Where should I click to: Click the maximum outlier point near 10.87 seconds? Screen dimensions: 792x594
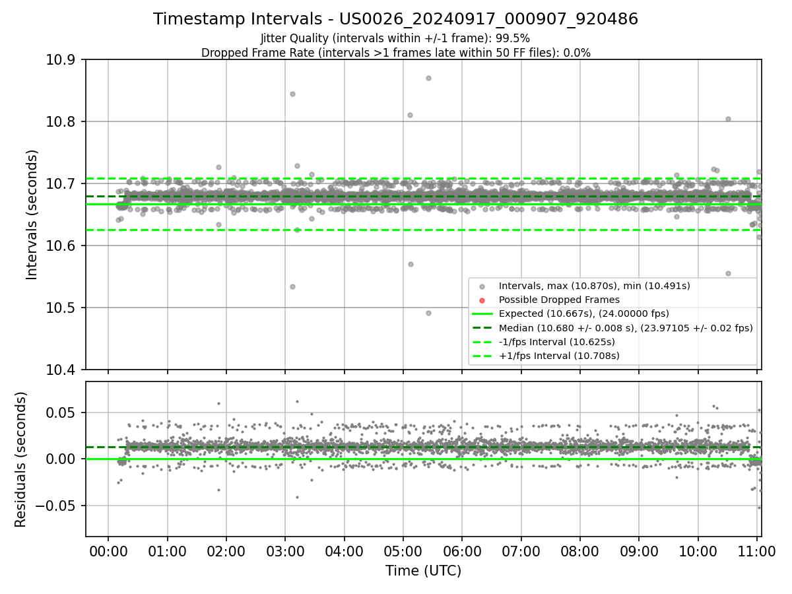[428, 78]
